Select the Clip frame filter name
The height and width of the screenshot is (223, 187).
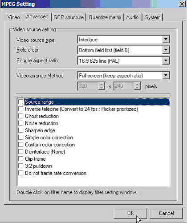click(35, 159)
